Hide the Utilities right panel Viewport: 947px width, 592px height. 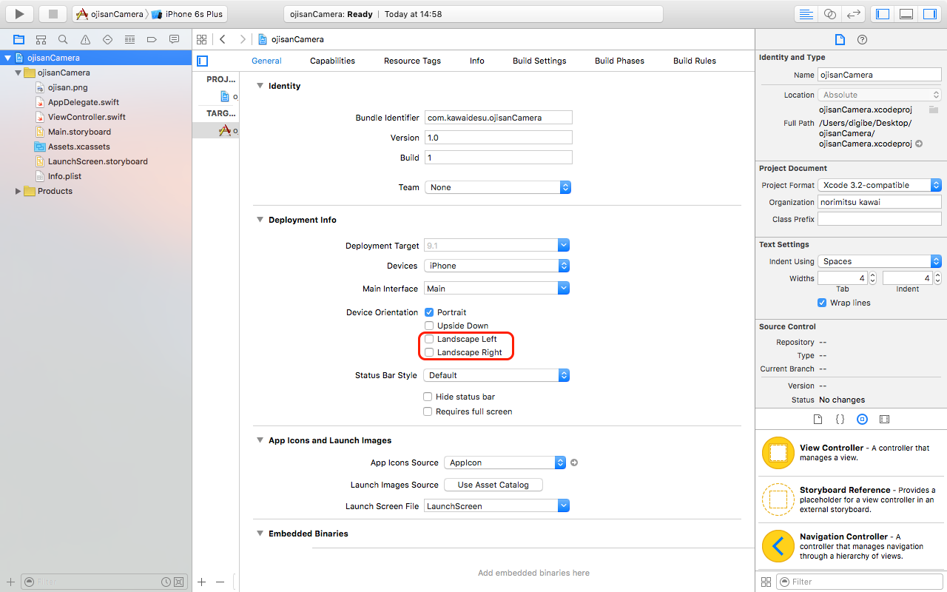point(929,14)
